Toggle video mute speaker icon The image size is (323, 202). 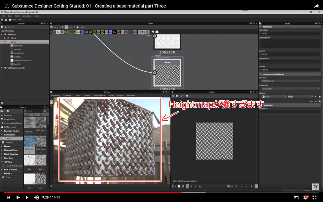click(x=36, y=198)
